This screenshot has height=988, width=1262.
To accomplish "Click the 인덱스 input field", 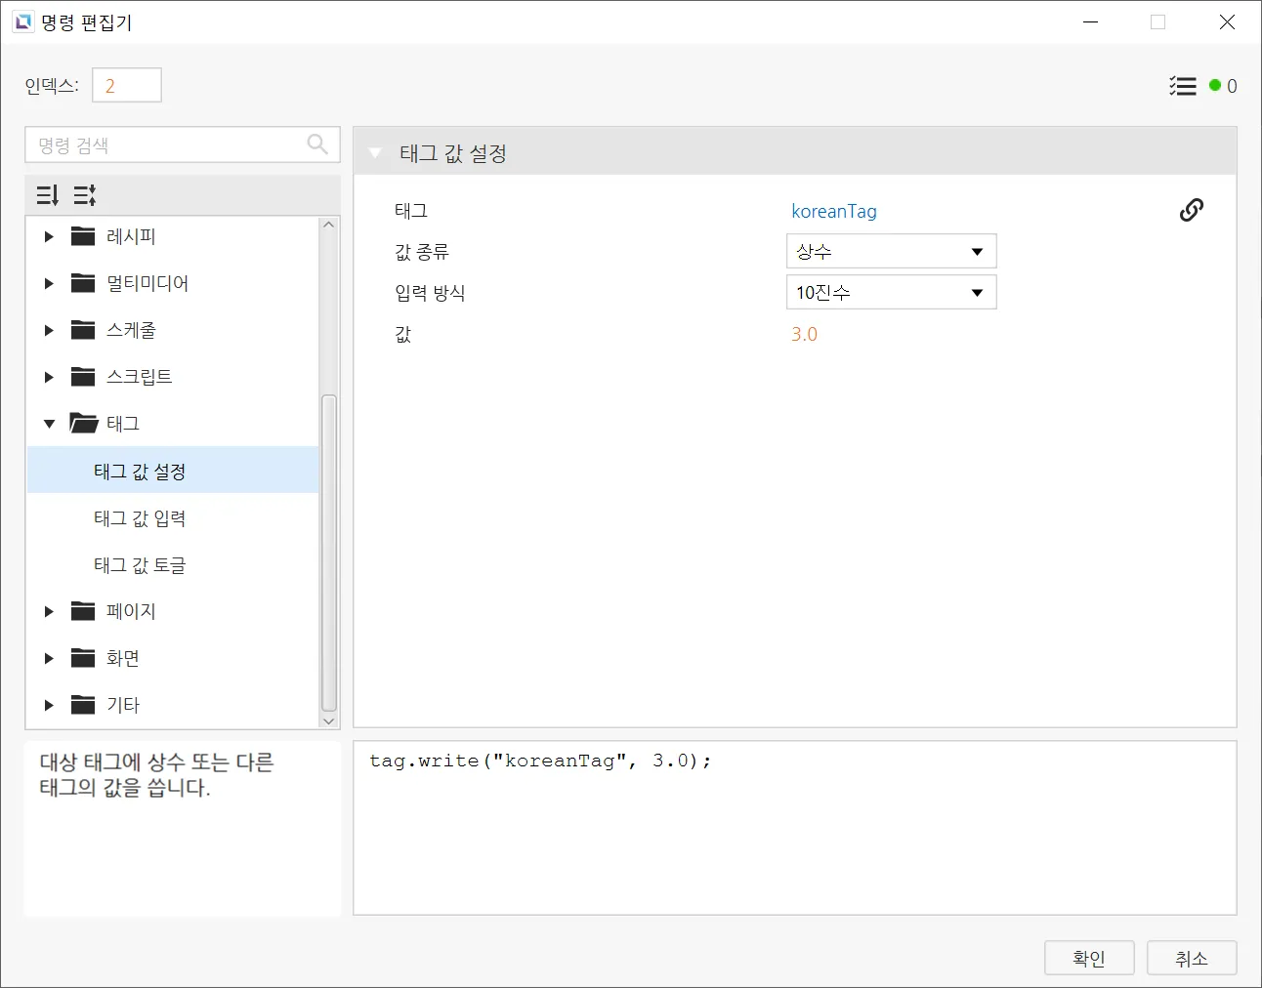I will [127, 86].
